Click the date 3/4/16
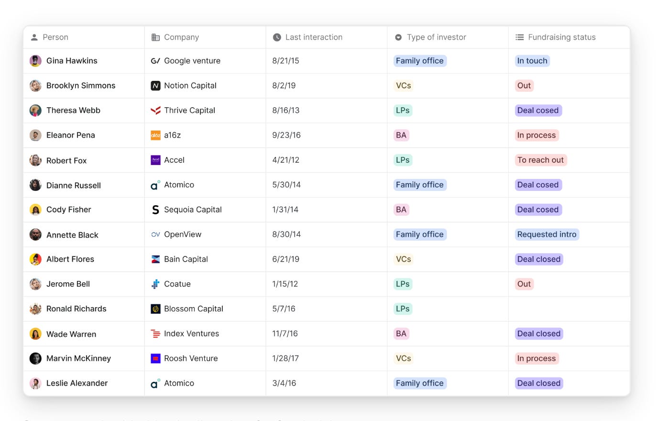The width and height of the screenshot is (658, 421). (x=284, y=383)
